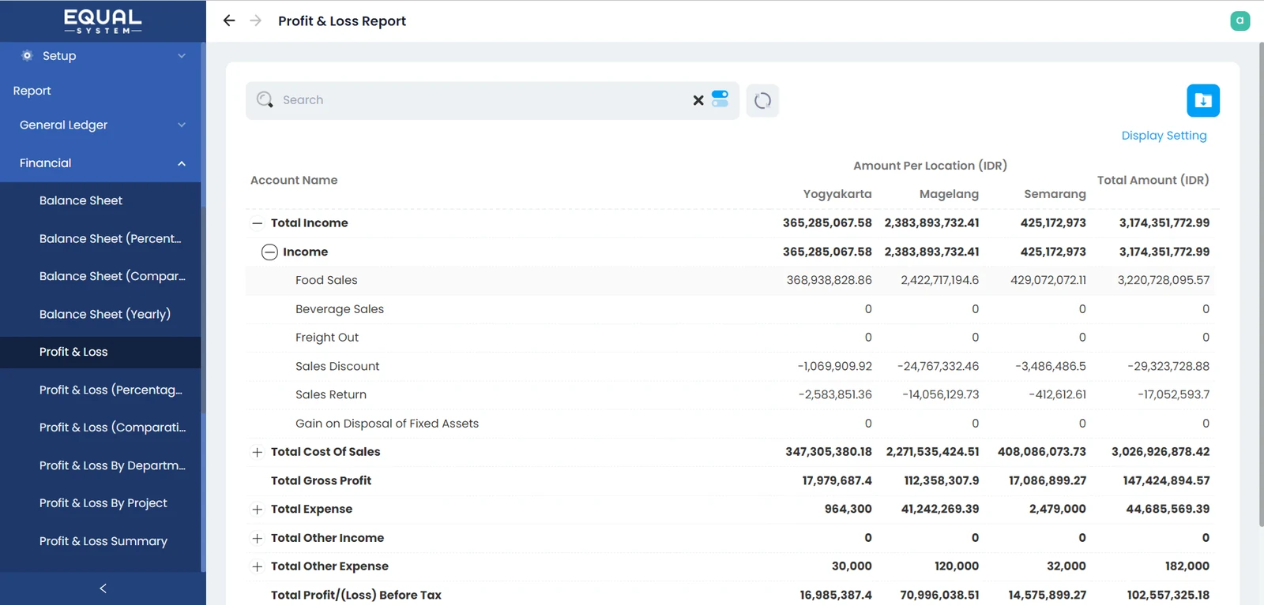
Task: Collapse the sidebar with the left chevron
Action: point(103,588)
